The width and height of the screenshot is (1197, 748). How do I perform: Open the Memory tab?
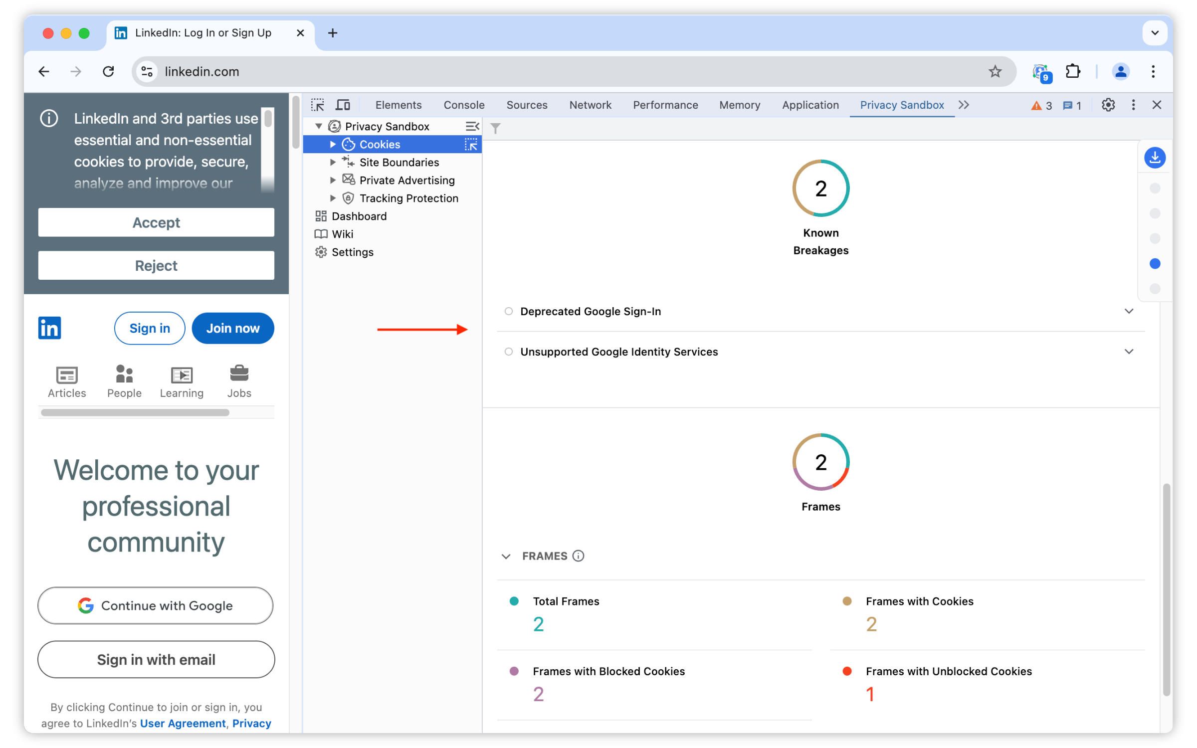740,105
